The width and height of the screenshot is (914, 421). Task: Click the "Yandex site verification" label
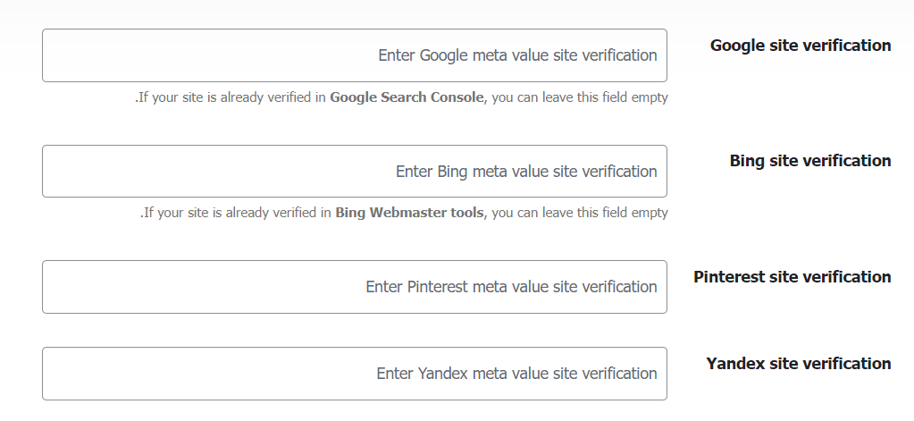pyautogui.click(x=799, y=364)
